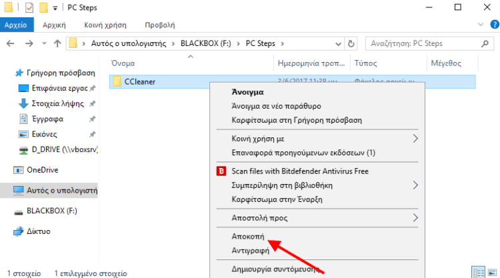Click the Back navigation arrow
The image size is (500, 278).
10,43
